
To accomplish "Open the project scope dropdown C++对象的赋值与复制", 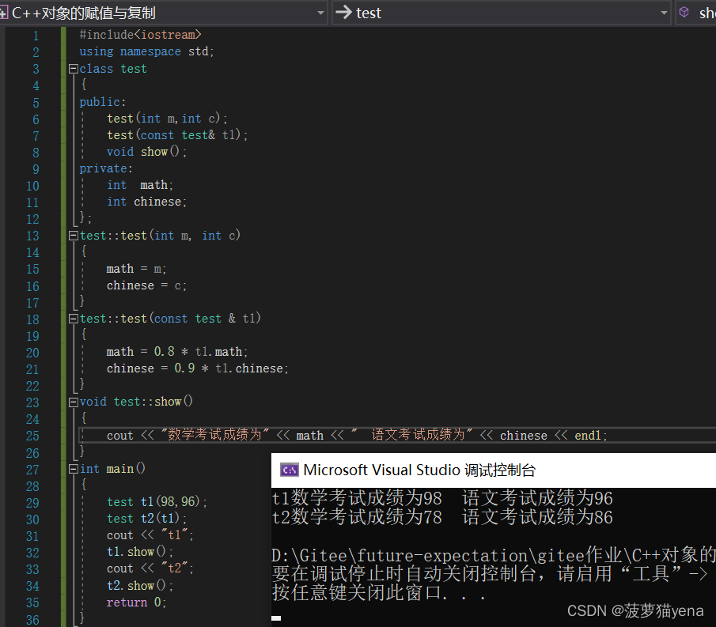I will tap(165, 13).
